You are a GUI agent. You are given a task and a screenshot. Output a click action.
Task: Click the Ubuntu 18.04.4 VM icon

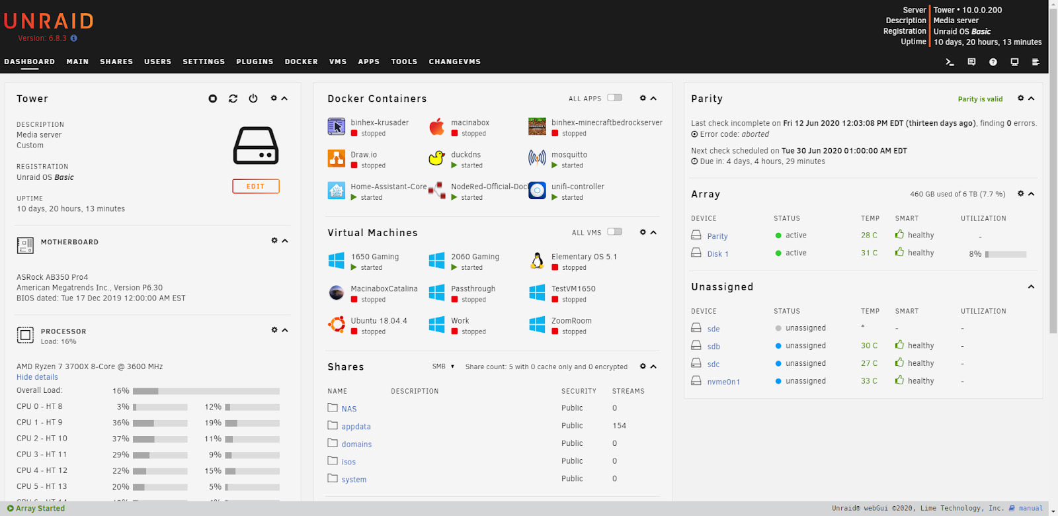[x=337, y=324]
